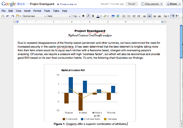The image size is (183, 128).
Task: Open the text color picker
Action: pos(99,16)
